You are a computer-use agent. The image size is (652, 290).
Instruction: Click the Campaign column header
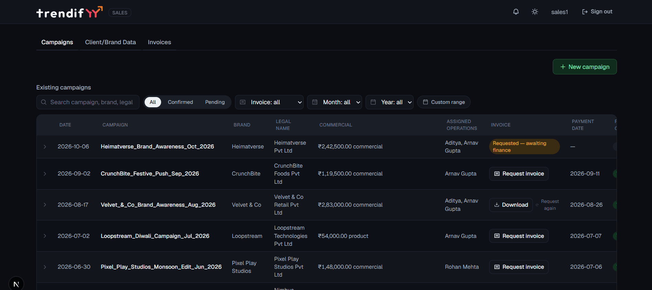(x=115, y=125)
